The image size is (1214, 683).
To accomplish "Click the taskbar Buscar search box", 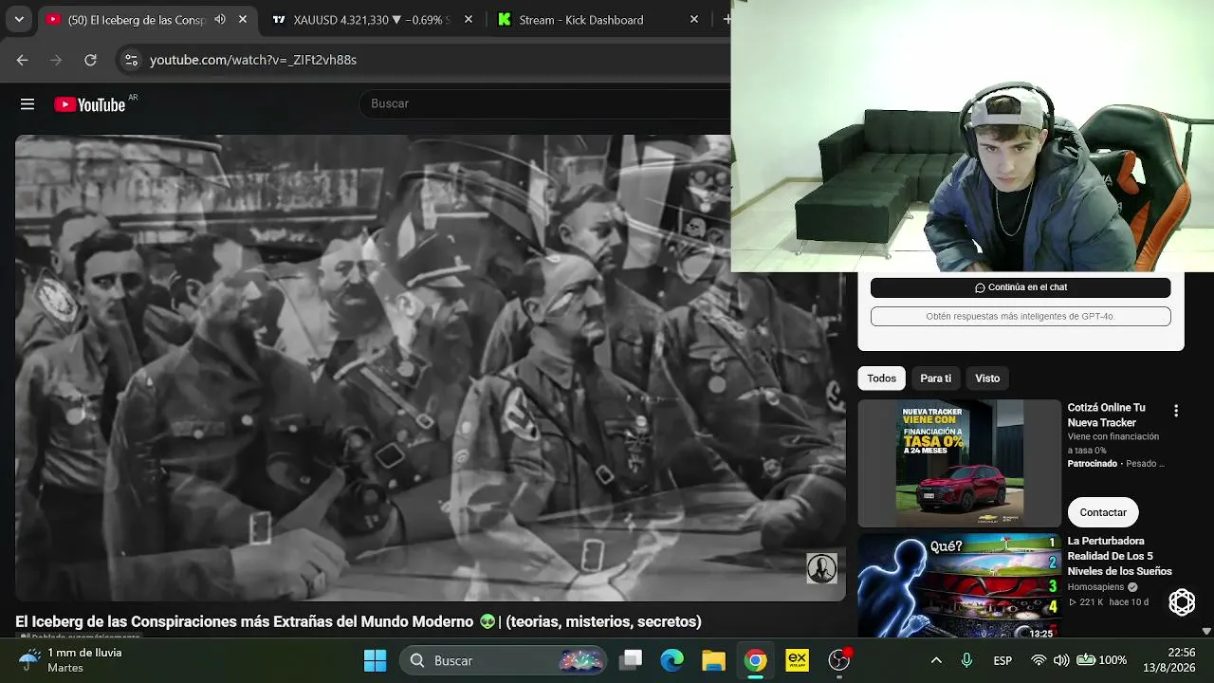I will [504, 660].
